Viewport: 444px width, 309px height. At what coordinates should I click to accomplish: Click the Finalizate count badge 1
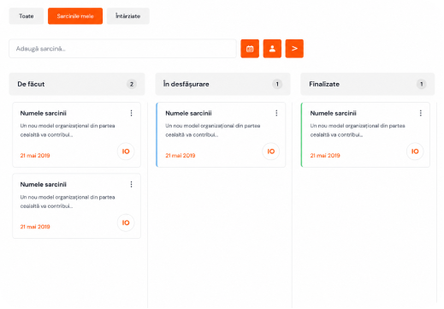[422, 84]
